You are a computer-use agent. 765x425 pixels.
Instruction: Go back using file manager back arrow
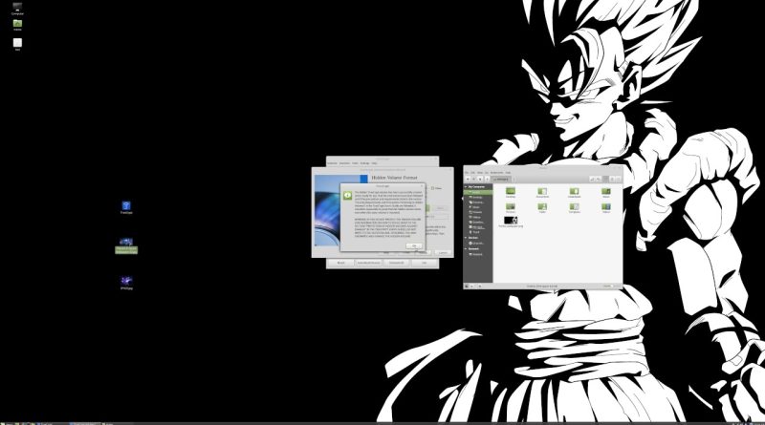pos(468,179)
